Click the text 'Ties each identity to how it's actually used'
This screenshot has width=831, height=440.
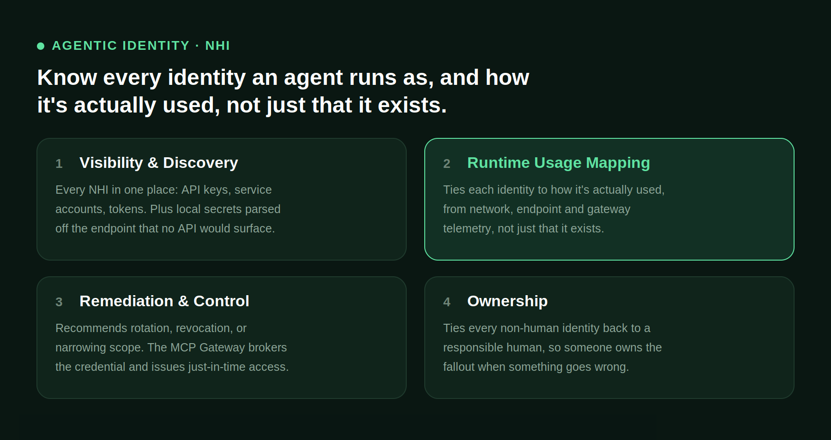click(554, 190)
